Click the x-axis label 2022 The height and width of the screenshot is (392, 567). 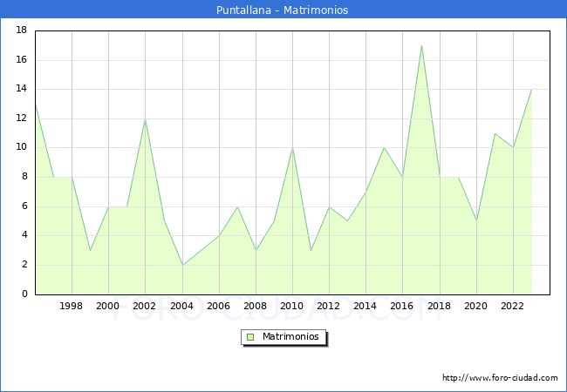pyautogui.click(x=513, y=306)
